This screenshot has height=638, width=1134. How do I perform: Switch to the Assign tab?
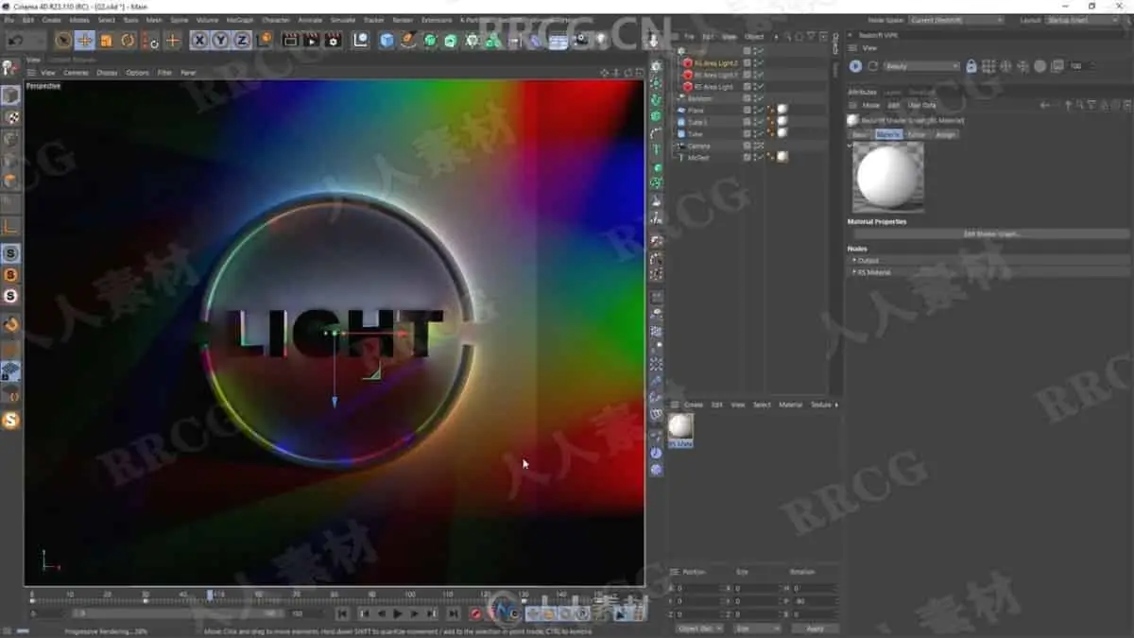[946, 134]
